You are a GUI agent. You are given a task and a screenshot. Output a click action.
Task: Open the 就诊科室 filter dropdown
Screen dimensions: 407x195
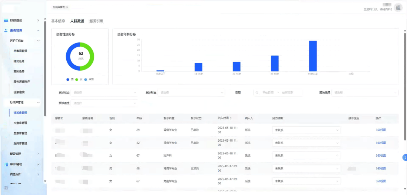tap(191, 92)
